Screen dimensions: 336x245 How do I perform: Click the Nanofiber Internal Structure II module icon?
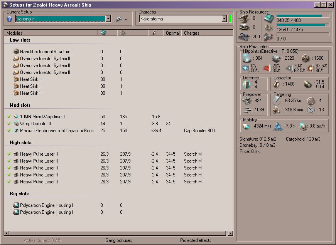point(16,52)
